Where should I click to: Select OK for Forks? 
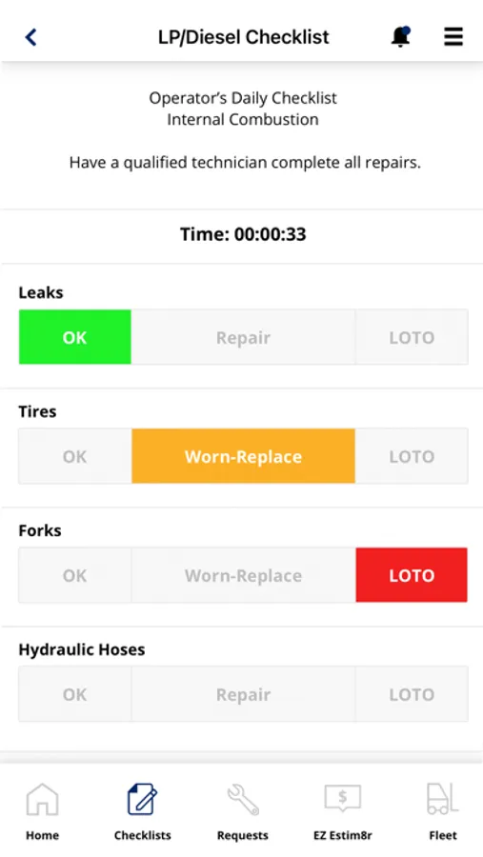coord(75,575)
